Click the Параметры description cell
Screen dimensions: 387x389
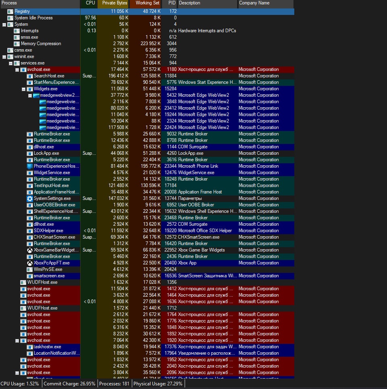[190, 198]
